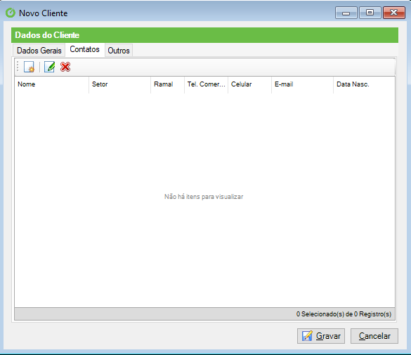Sort by the E-mail column header
Viewport: 411px width, 355px height.
click(303, 84)
